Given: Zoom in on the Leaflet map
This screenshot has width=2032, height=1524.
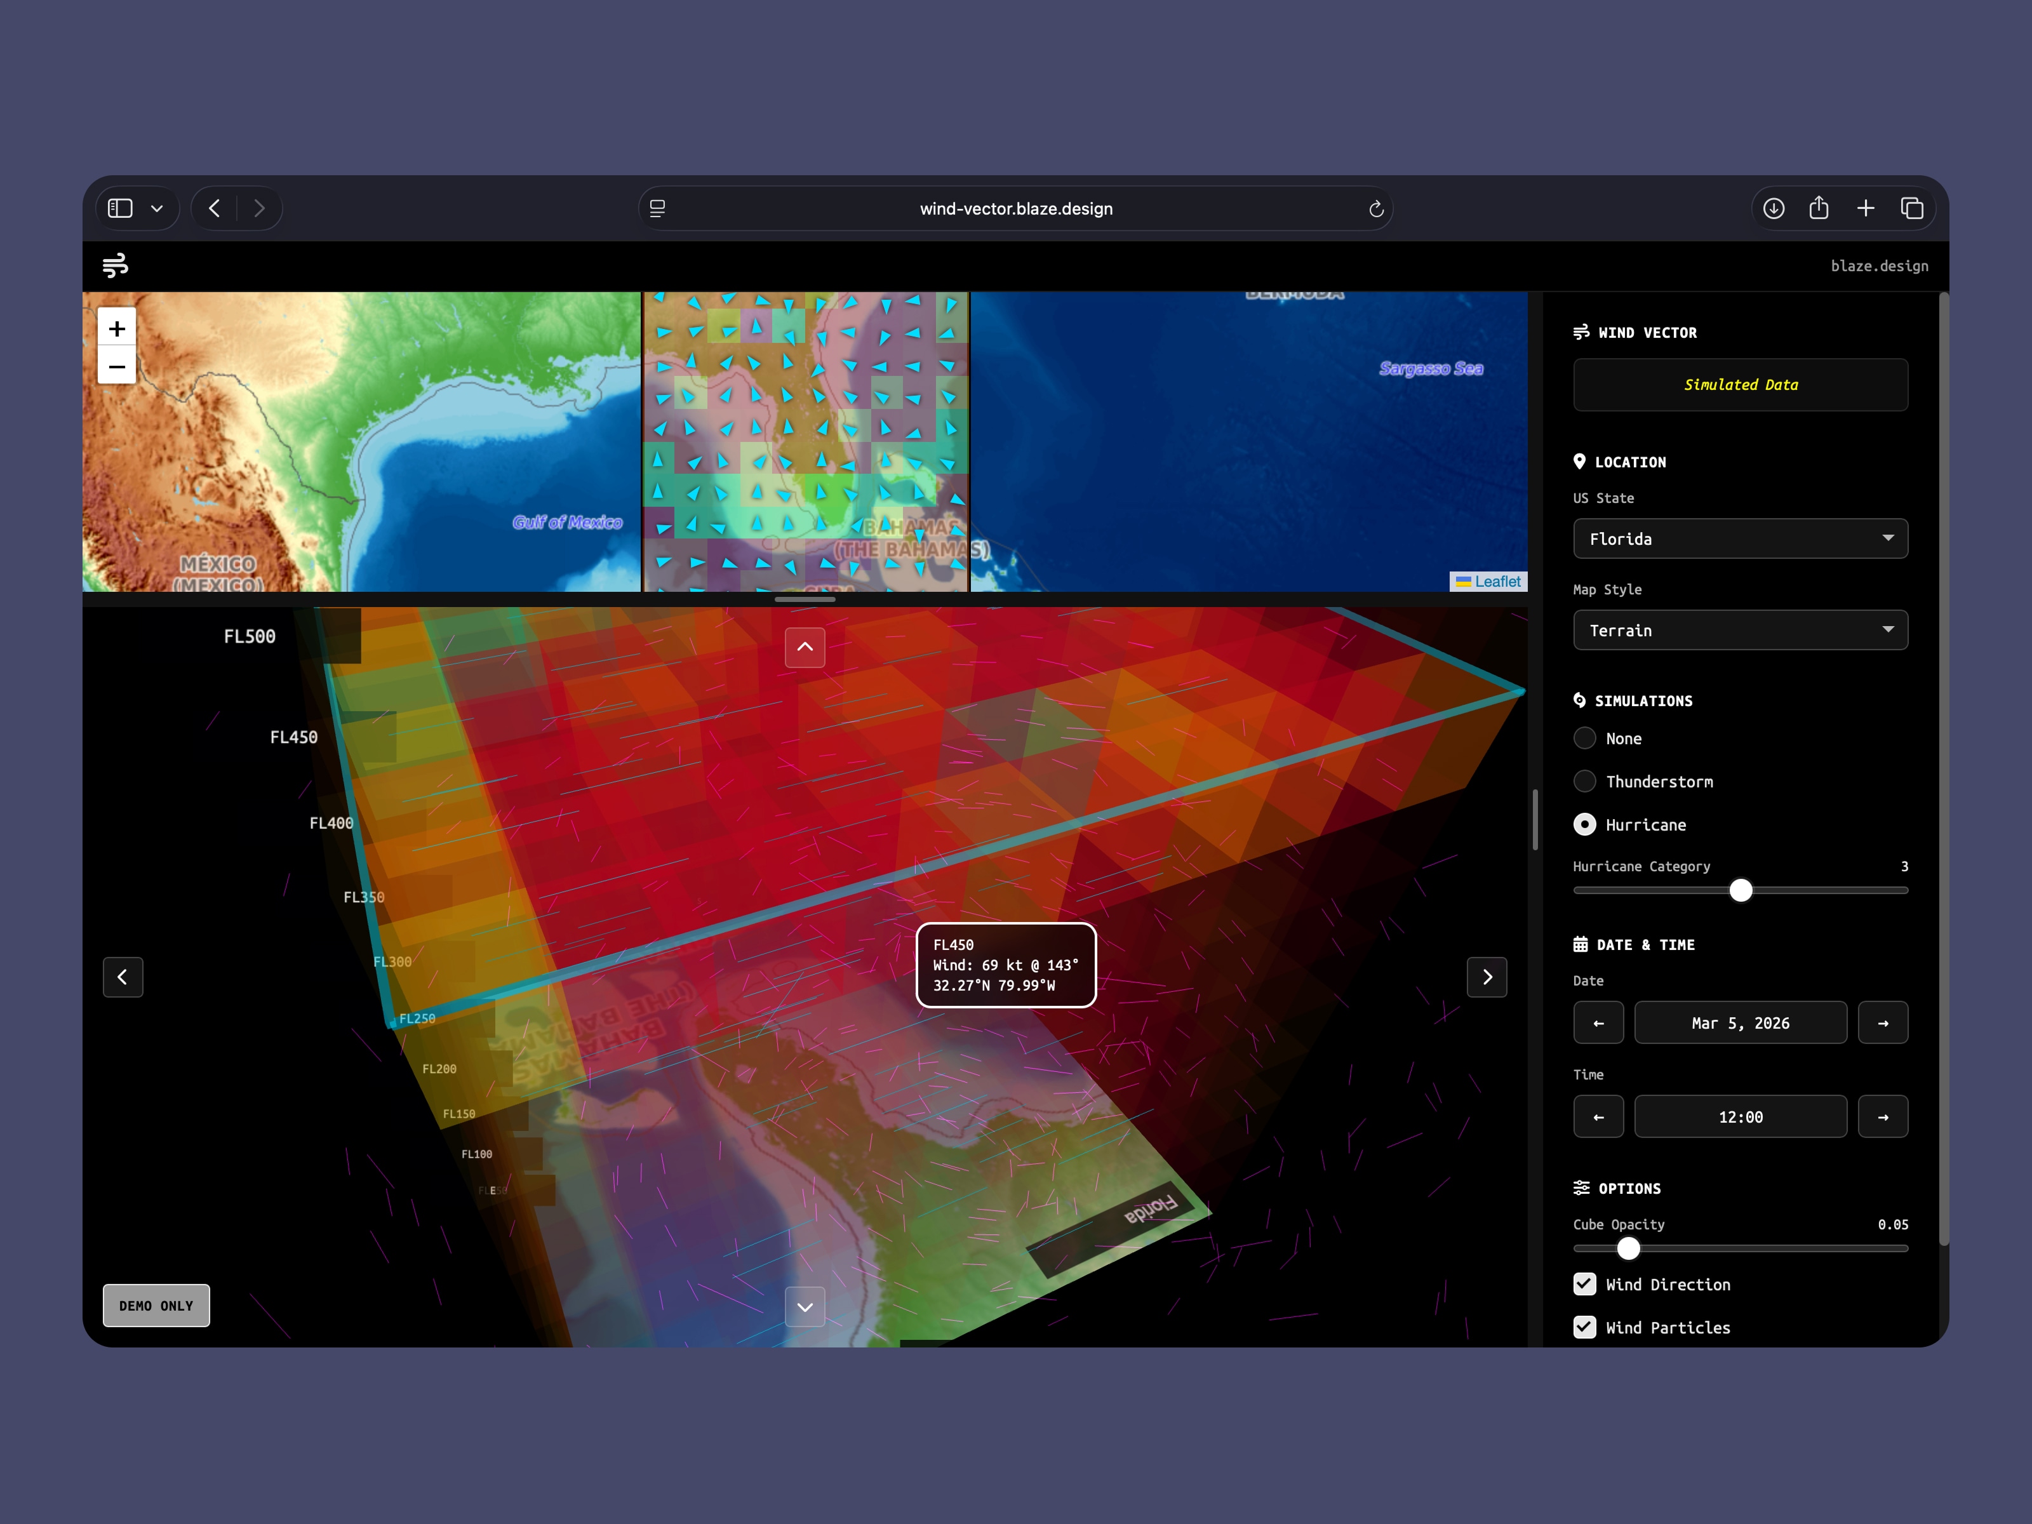Looking at the screenshot, I should tap(117, 329).
